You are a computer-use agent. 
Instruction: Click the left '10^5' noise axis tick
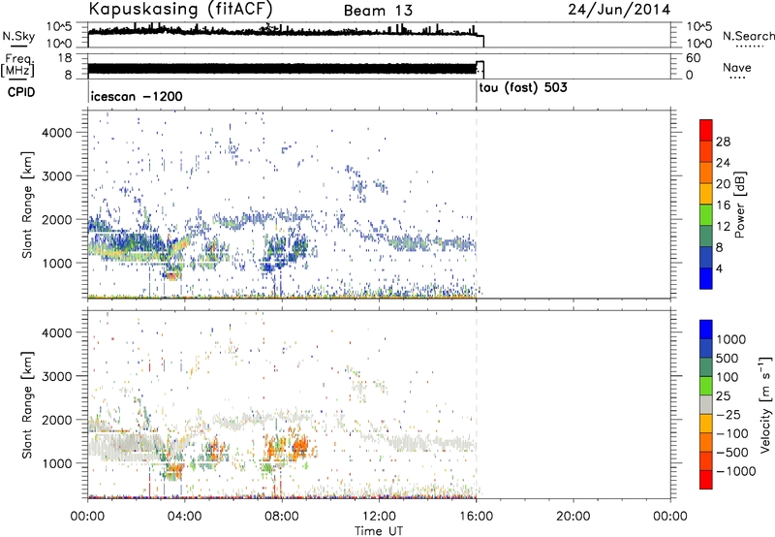pyautogui.click(x=59, y=26)
